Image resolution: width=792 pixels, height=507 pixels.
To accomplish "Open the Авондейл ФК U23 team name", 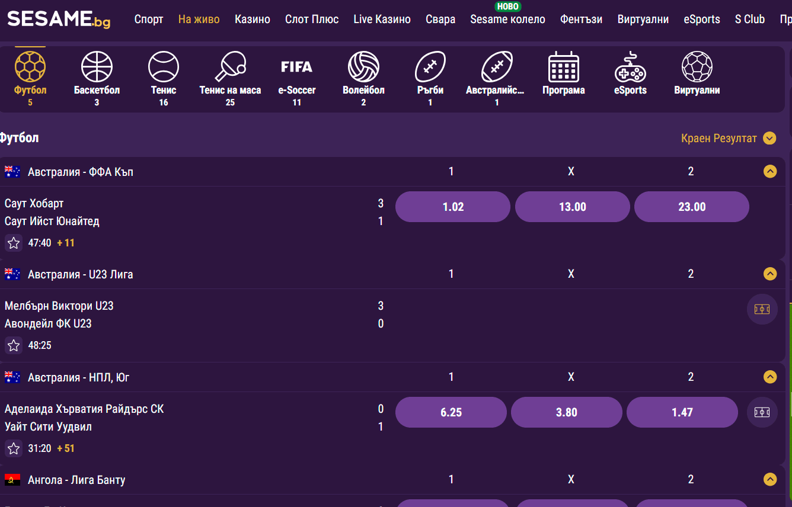I will 48,324.
